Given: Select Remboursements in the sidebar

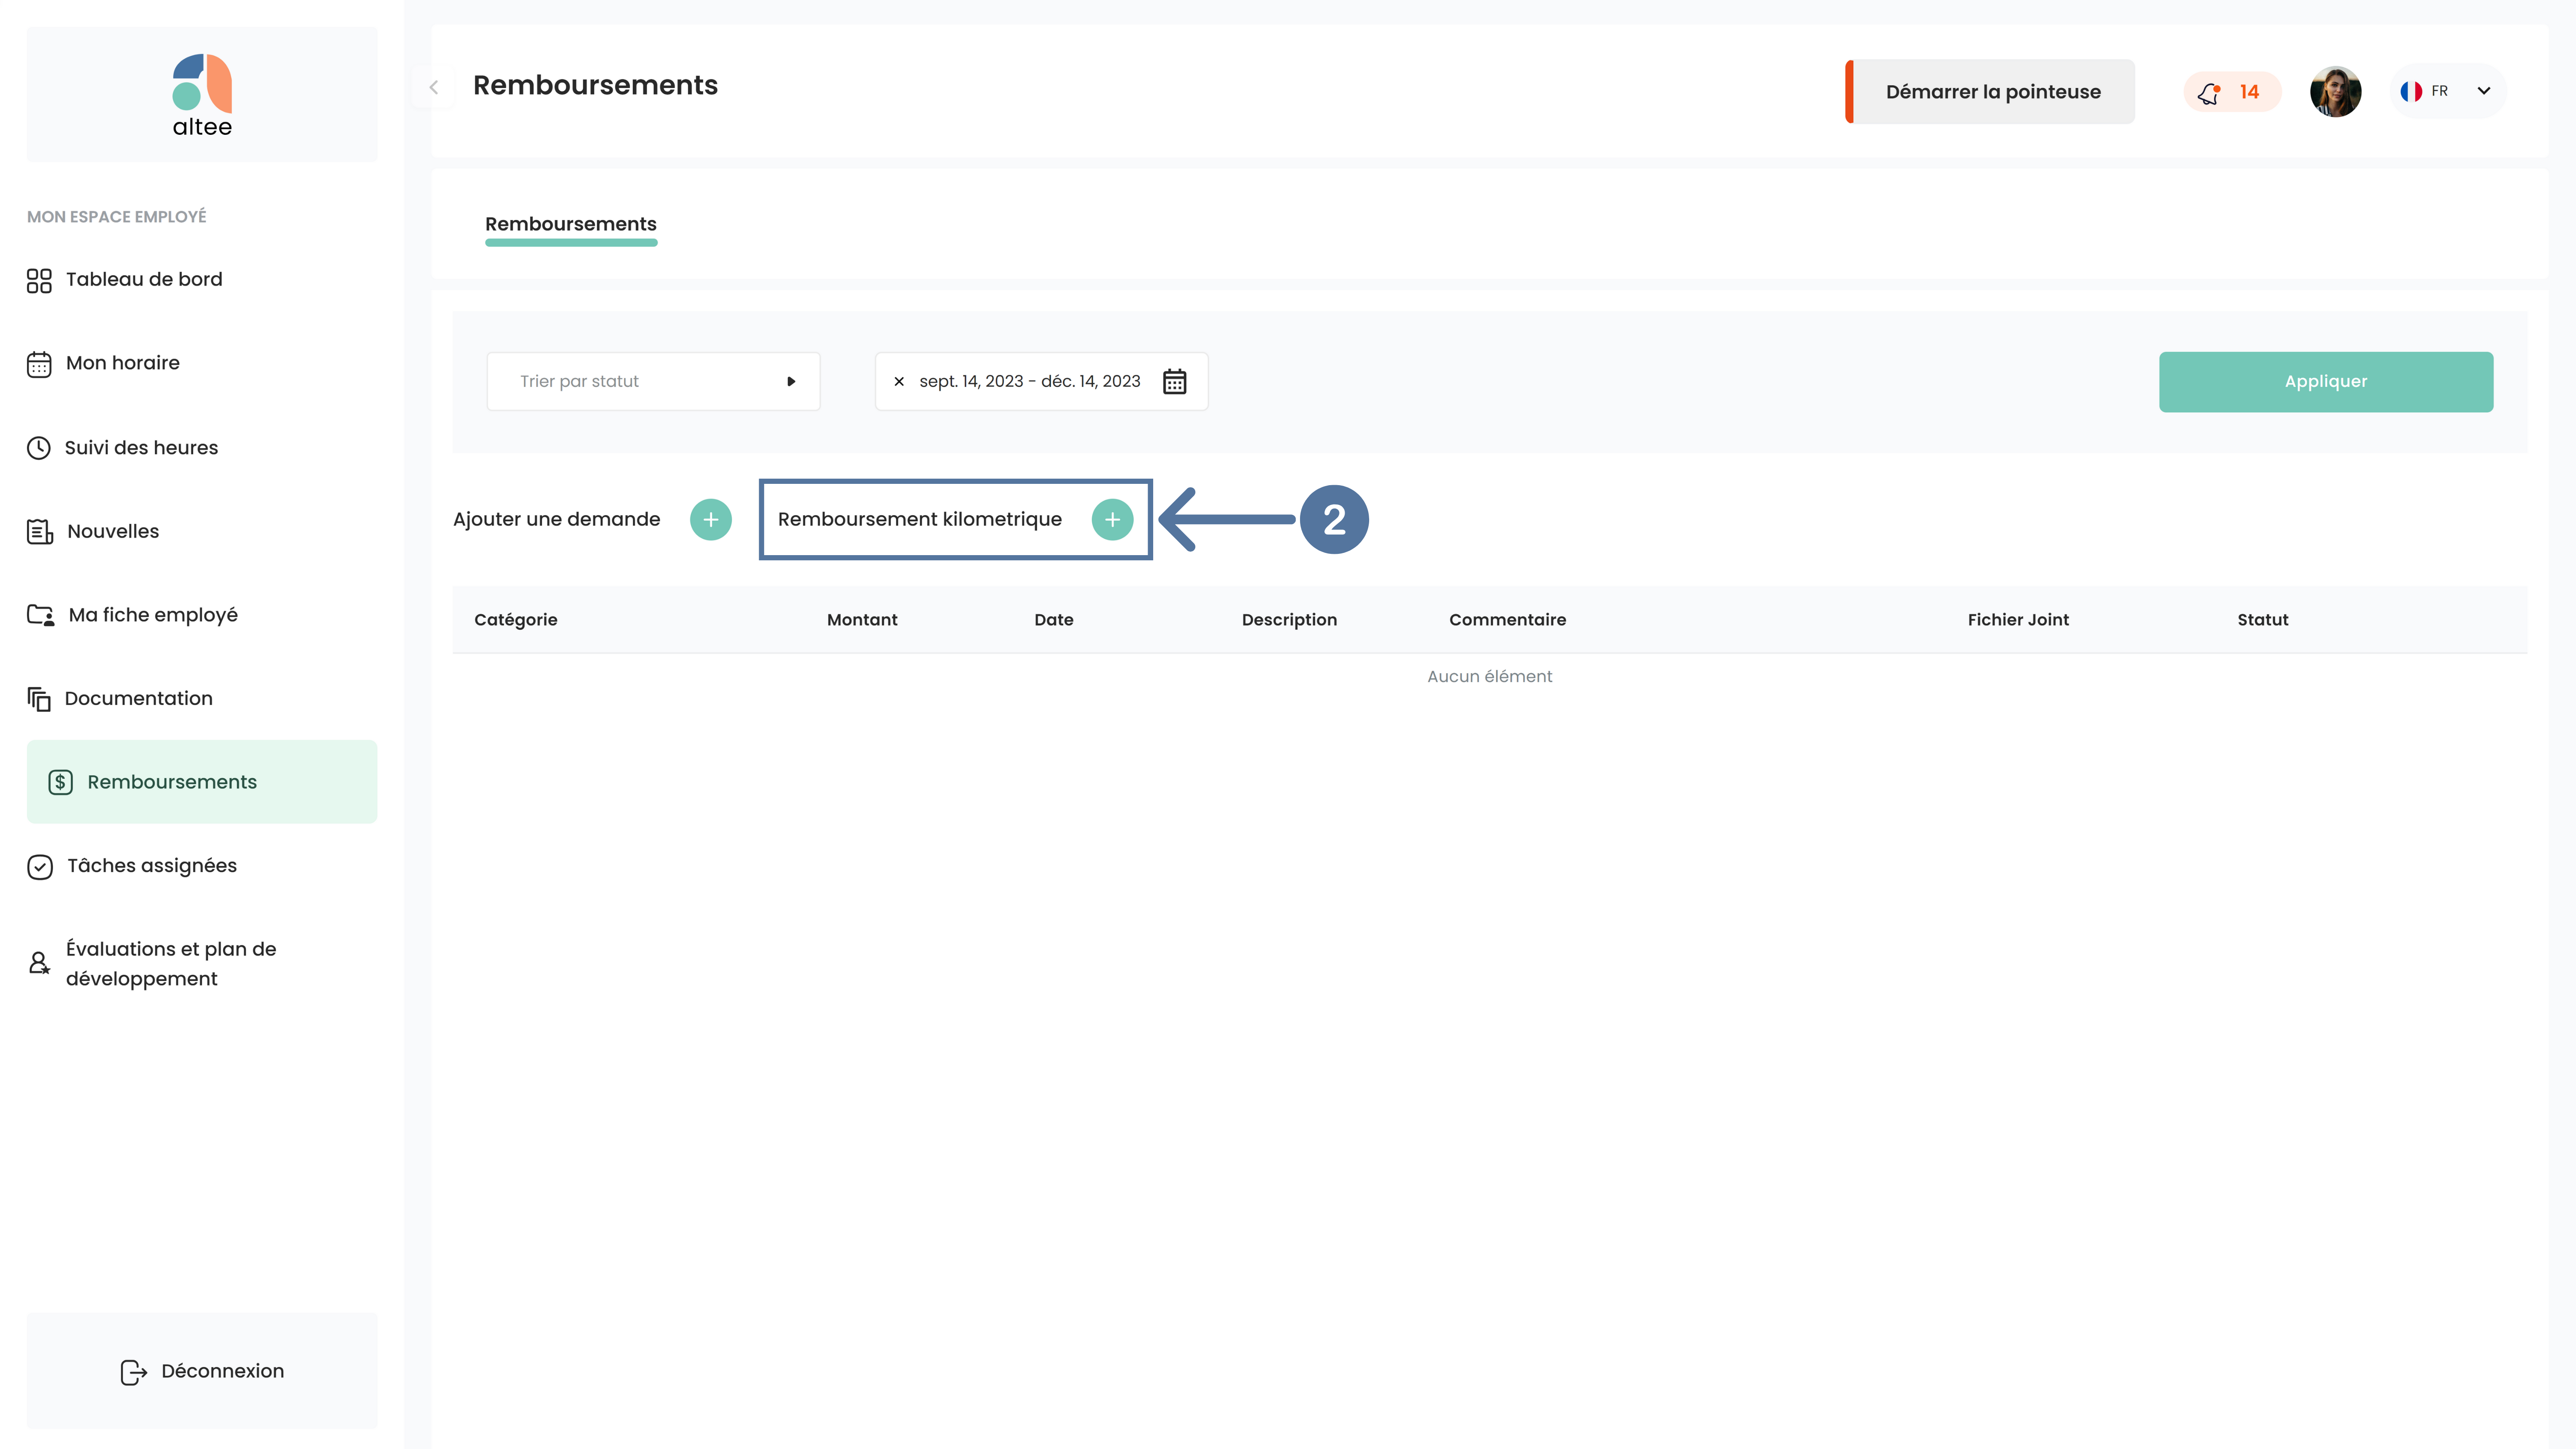Looking at the screenshot, I should pyautogui.click(x=202, y=782).
